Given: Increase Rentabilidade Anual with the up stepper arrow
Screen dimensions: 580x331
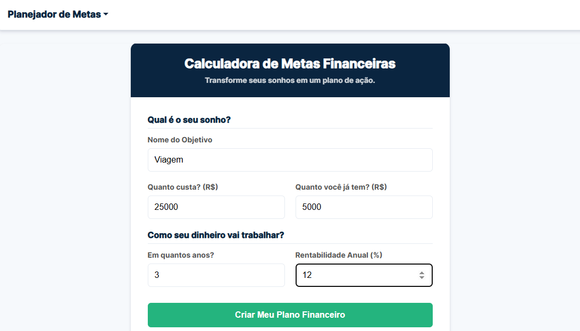Looking at the screenshot, I should (x=422, y=273).
